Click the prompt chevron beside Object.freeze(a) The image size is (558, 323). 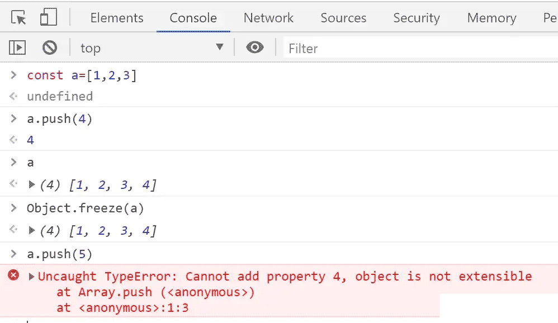(14, 208)
